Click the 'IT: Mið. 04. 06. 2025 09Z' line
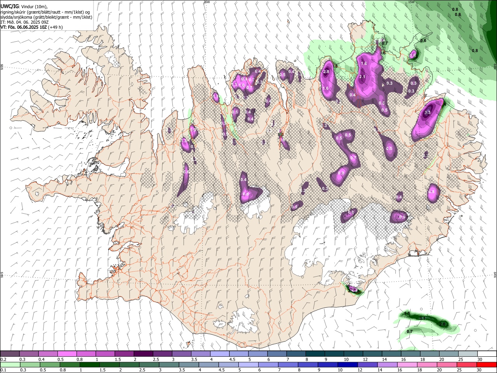This screenshot has height=373, width=497. 24,23
